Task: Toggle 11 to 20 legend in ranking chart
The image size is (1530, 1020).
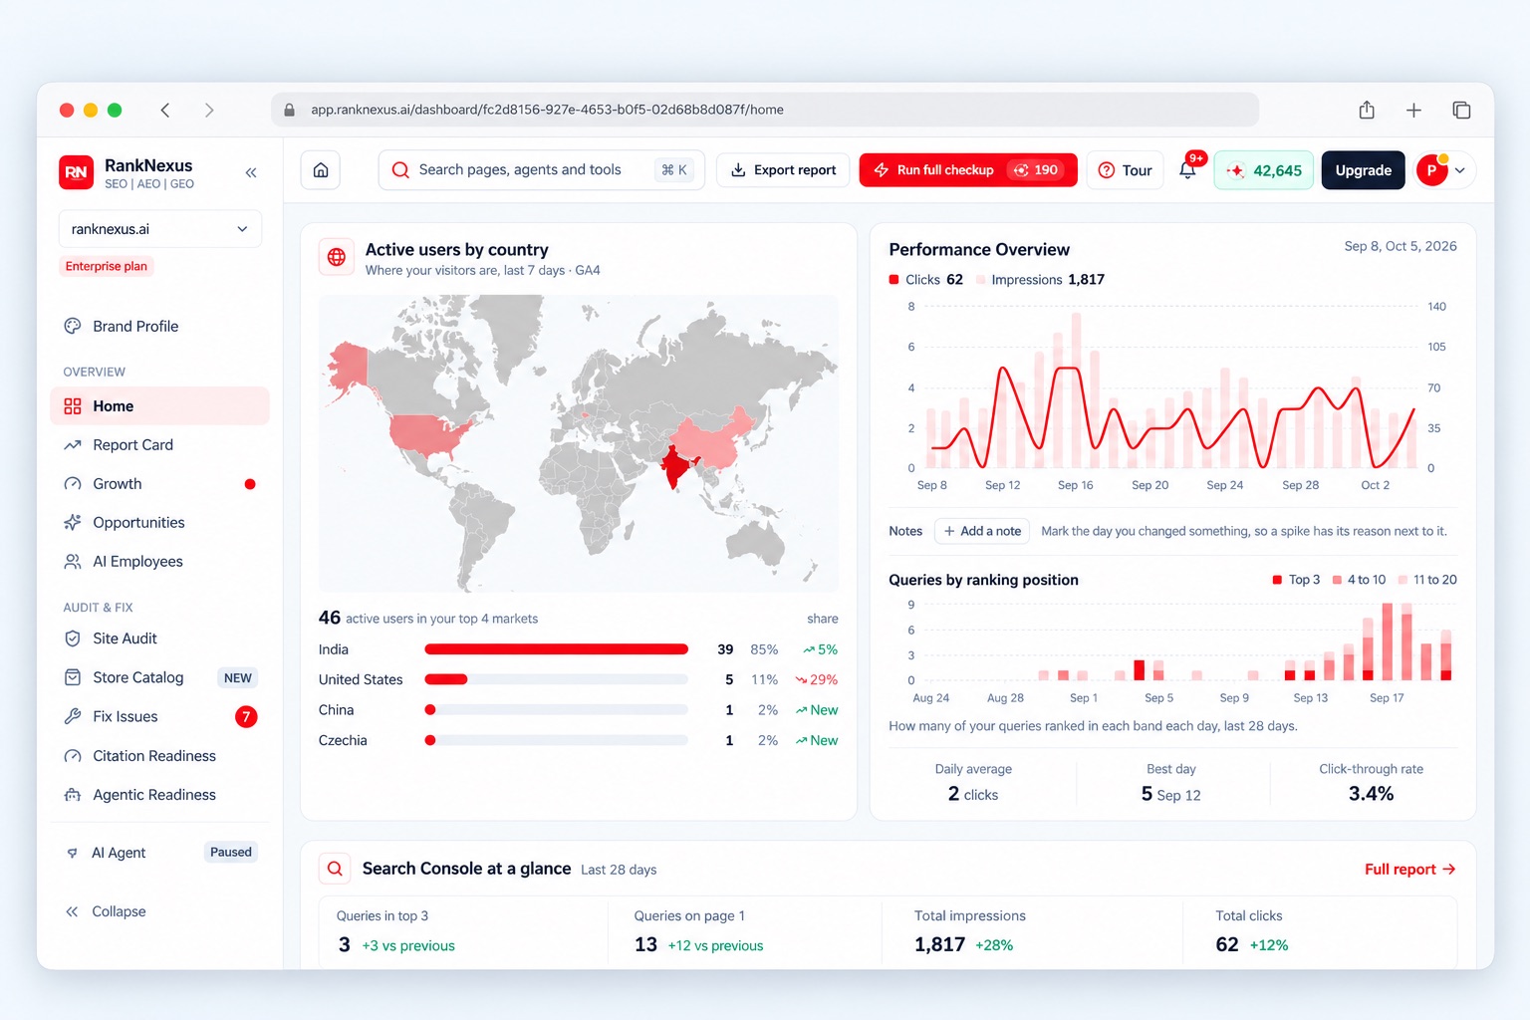Action: [x=1427, y=580]
